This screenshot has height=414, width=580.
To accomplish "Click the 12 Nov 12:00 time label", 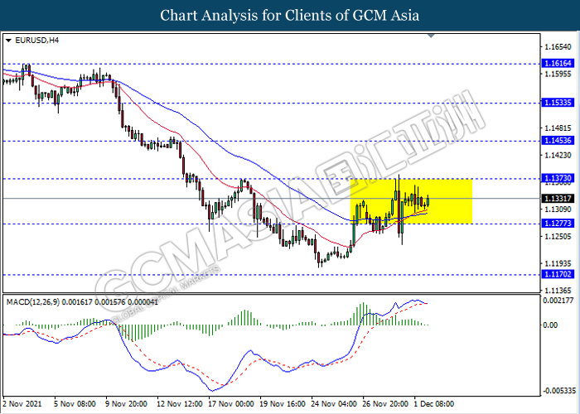I will tap(180, 404).
